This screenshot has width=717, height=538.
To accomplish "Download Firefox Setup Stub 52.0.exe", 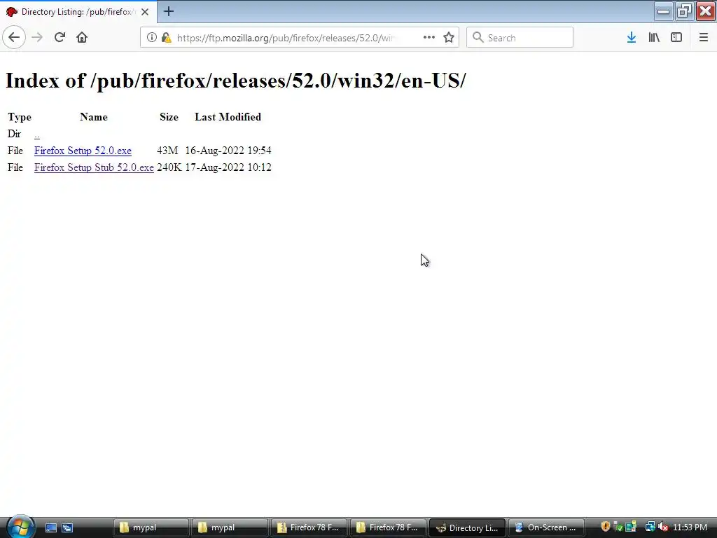I will point(94,167).
